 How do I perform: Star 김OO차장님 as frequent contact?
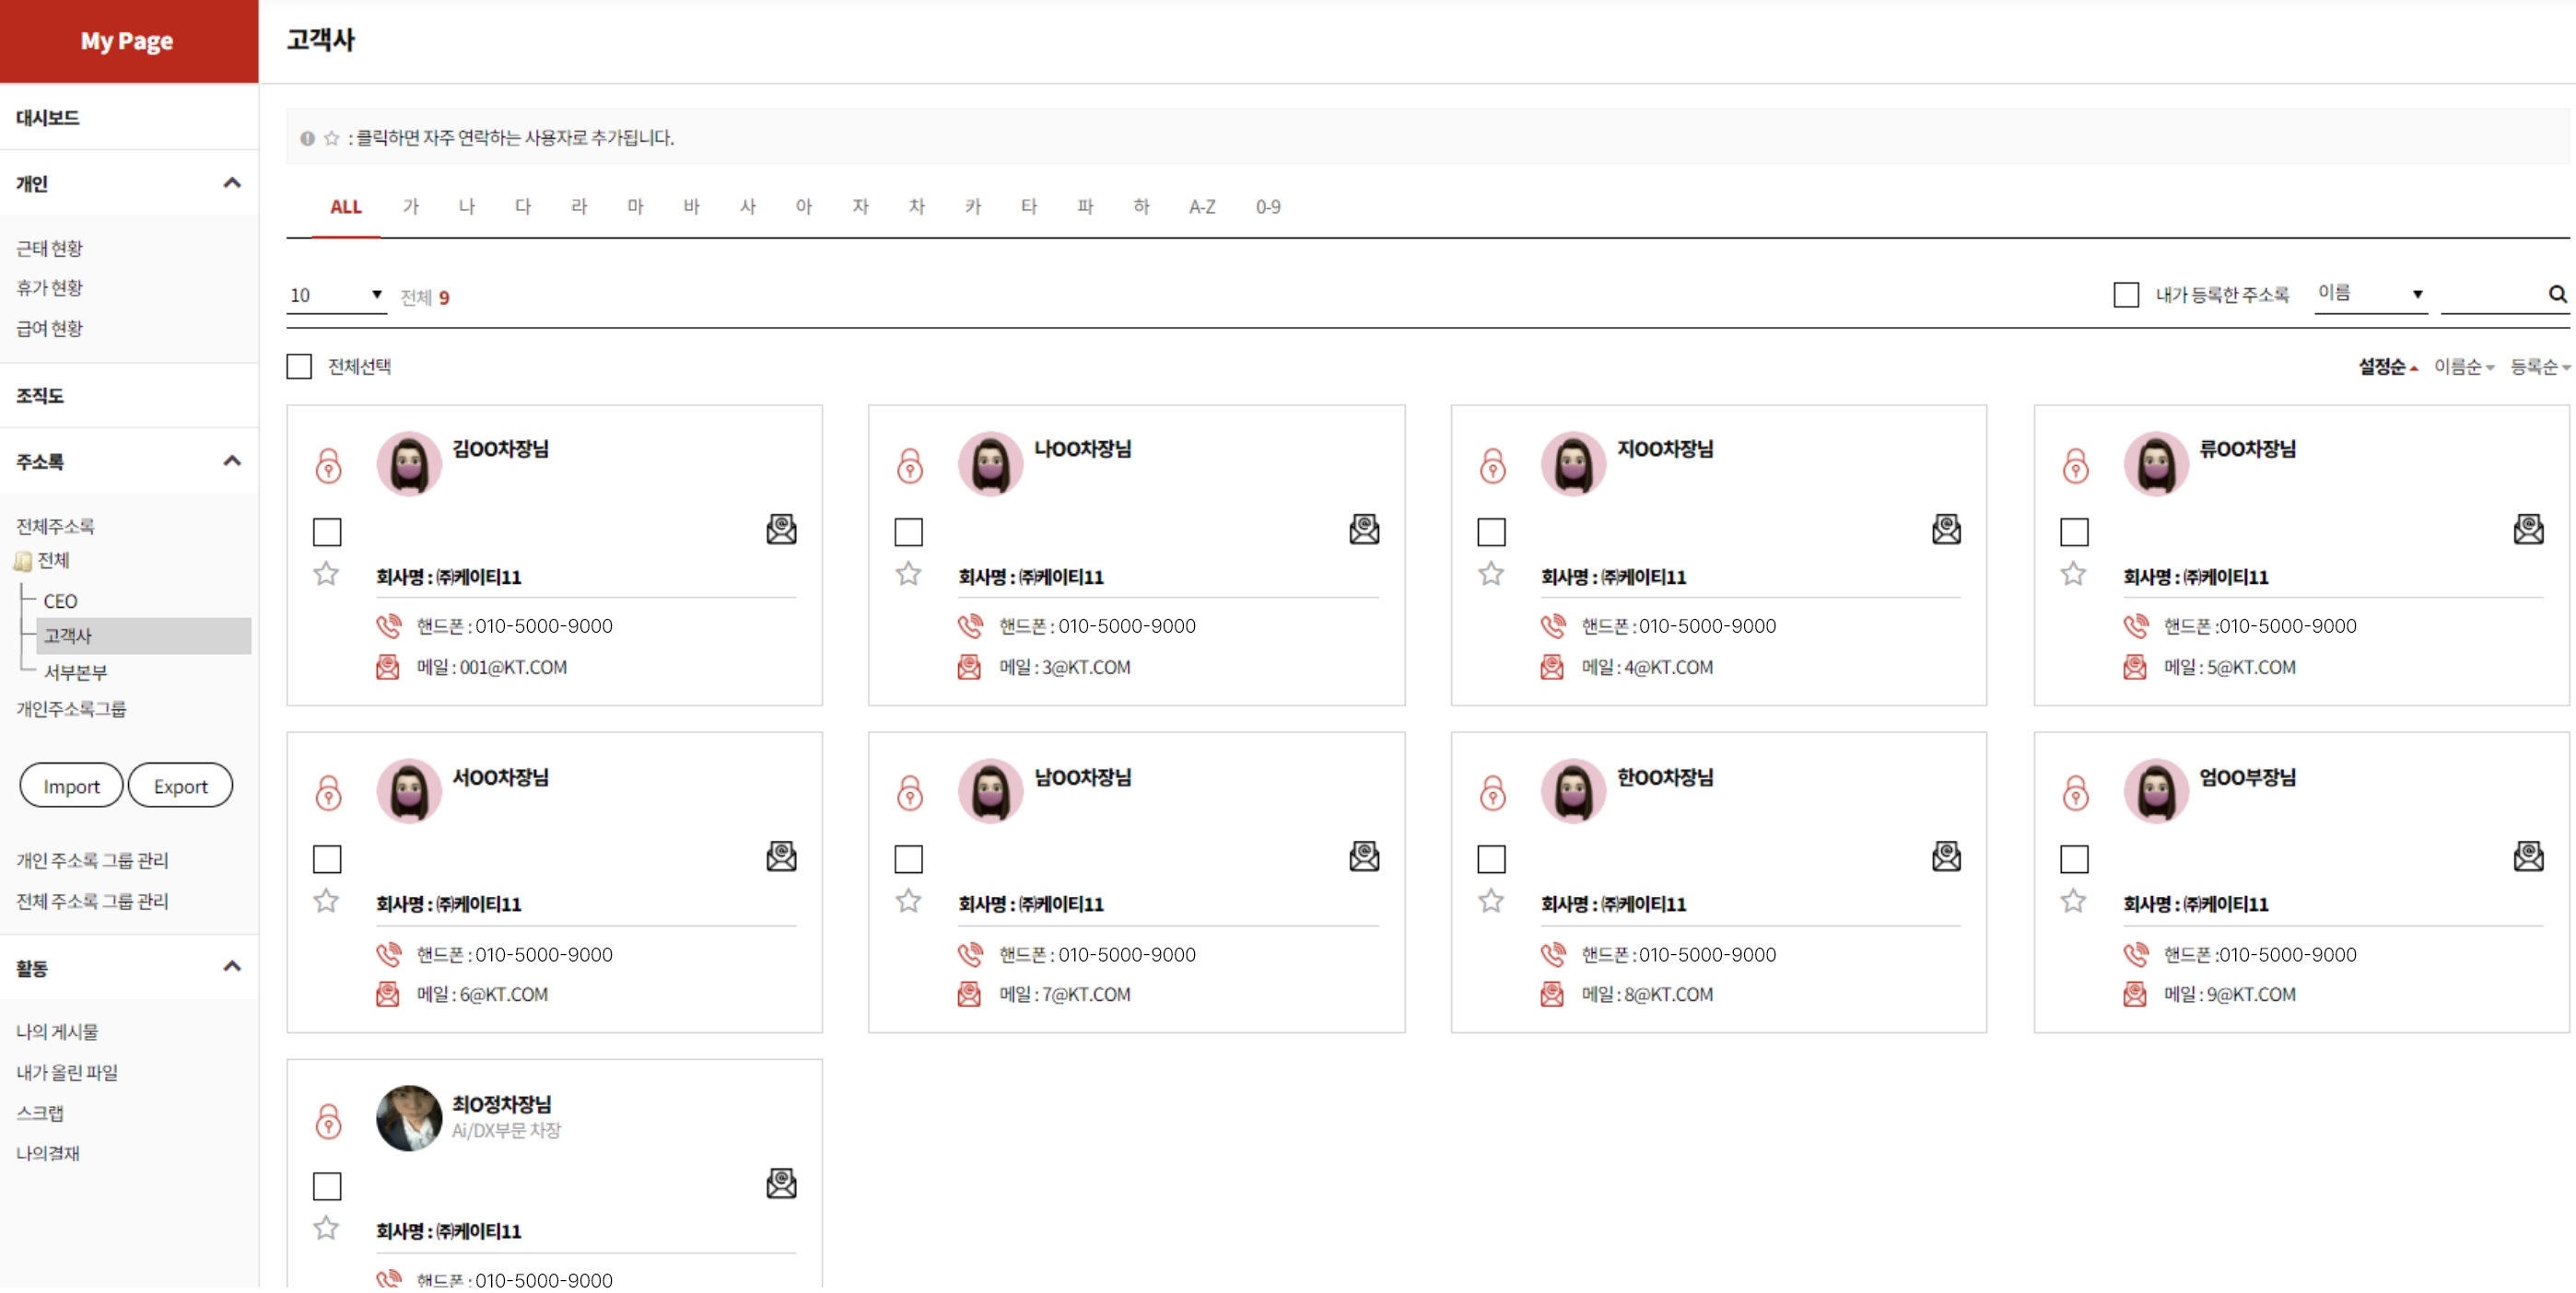pyautogui.click(x=326, y=575)
